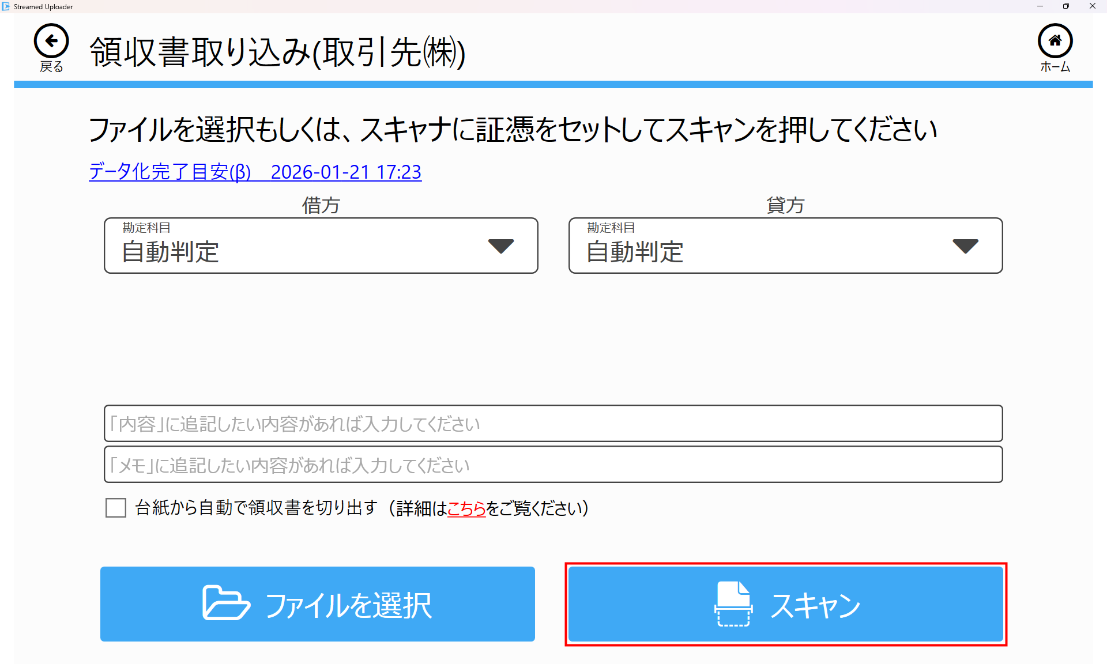1107x664 pixels.
Task: Click the 「メモ」 additional note input field
Action: coord(552,465)
